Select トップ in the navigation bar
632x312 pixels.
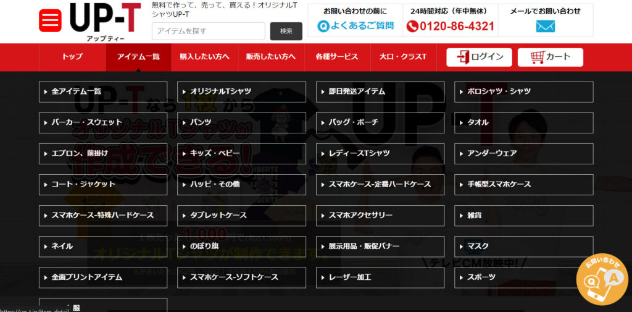click(x=72, y=57)
